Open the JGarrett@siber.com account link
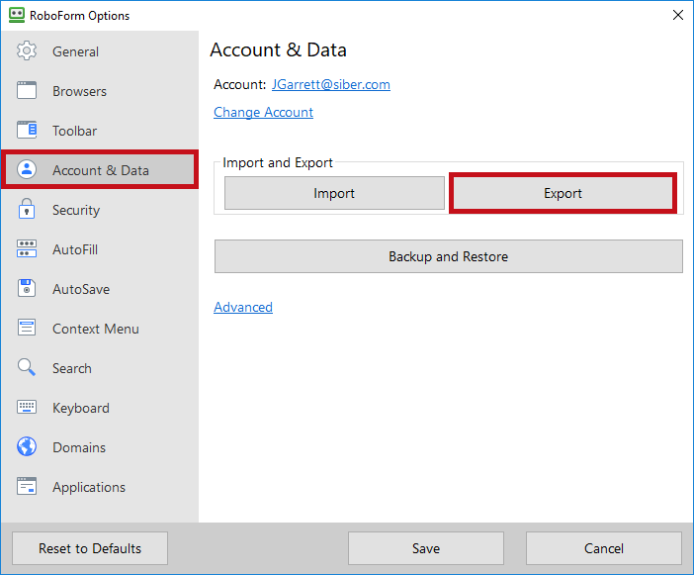 point(331,84)
